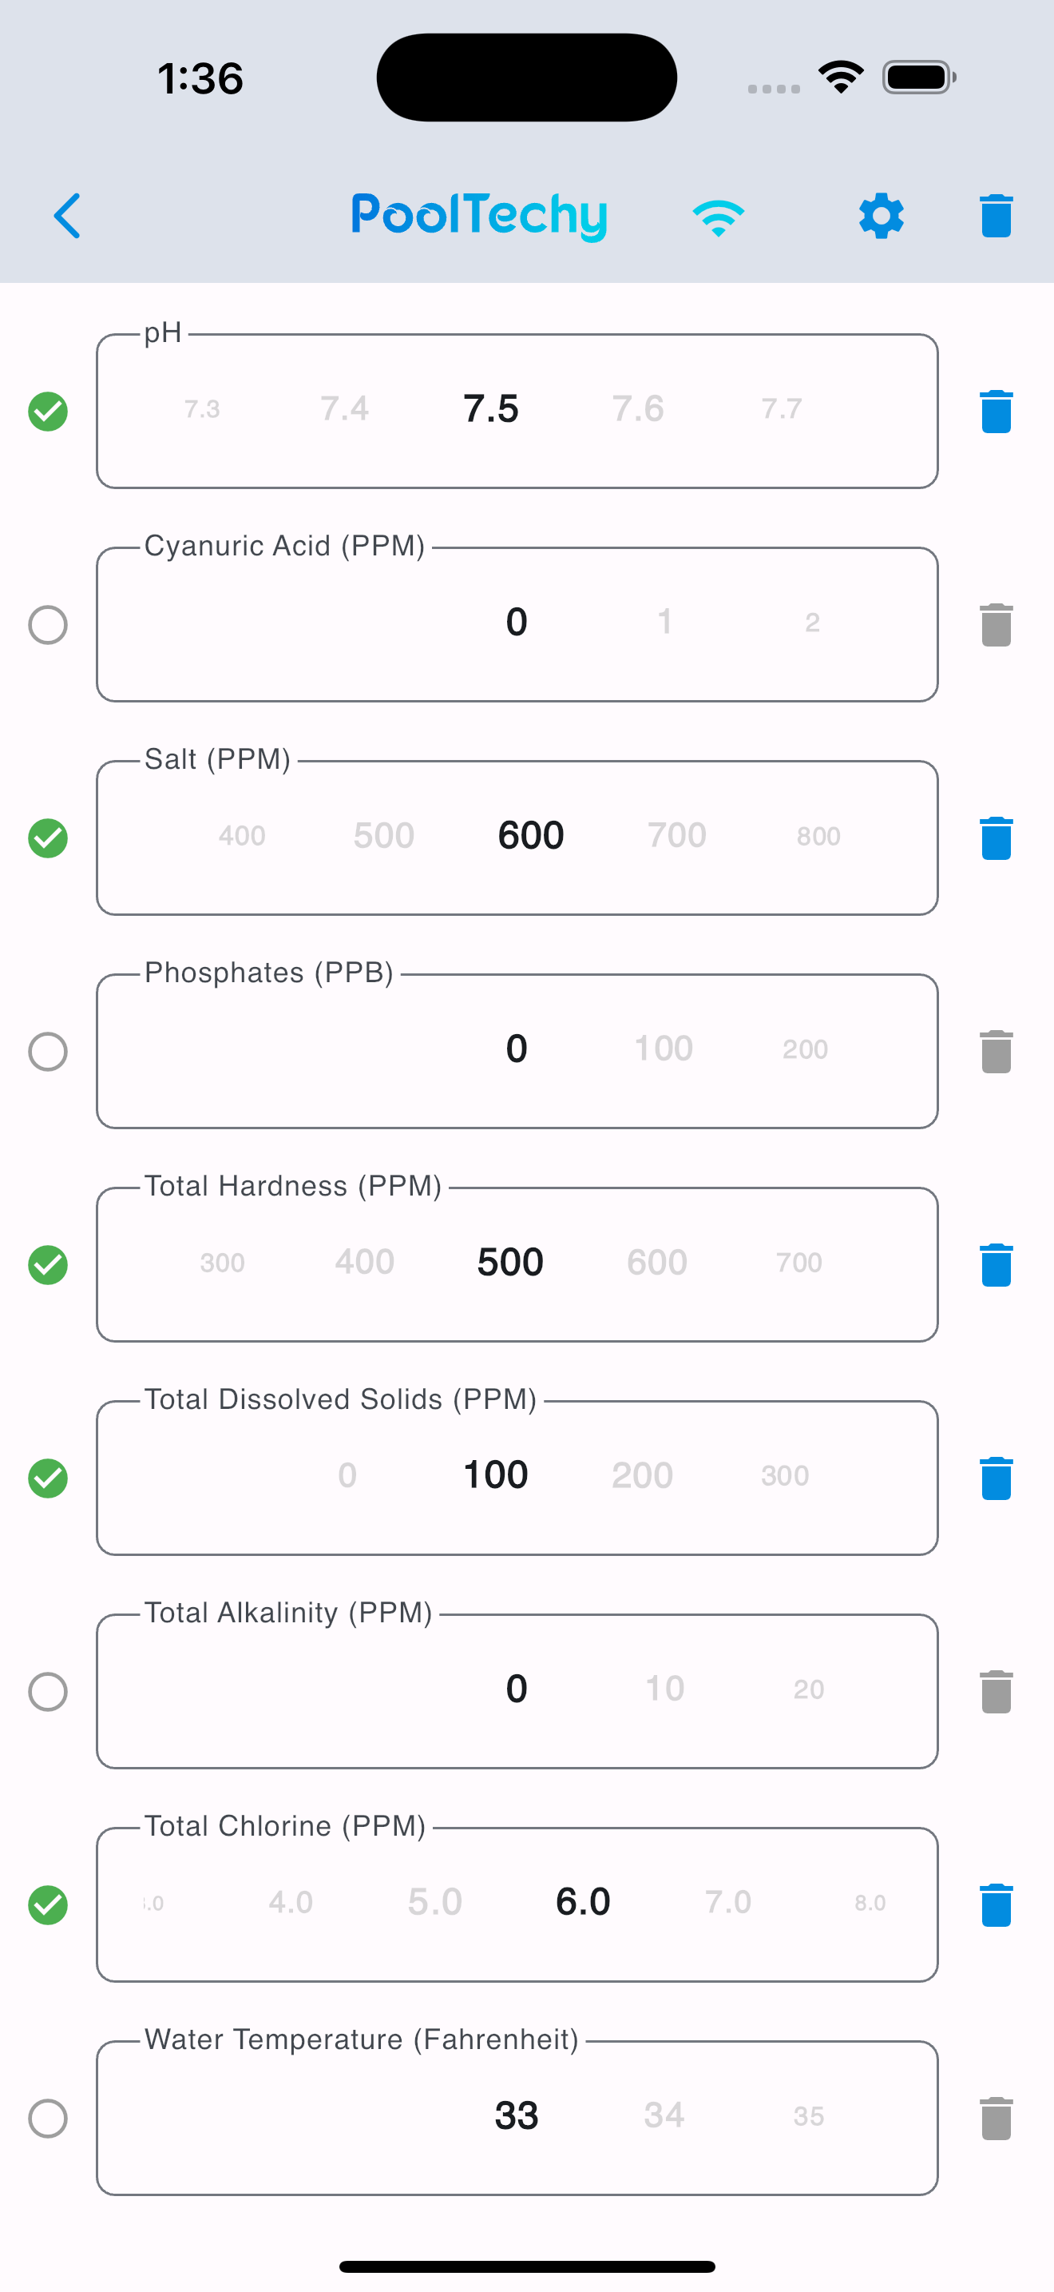The height and width of the screenshot is (2292, 1054).
Task: Delete the Total Hardness reading
Action: click(997, 1264)
